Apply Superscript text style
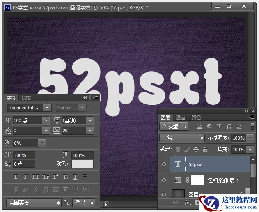The image size is (259, 212). click(55, 177)
